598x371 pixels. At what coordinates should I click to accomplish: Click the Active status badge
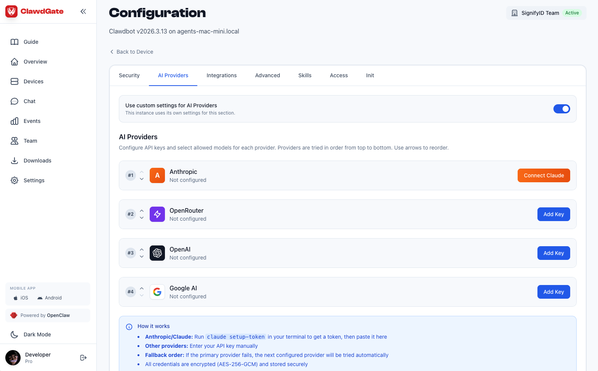pos(572,13)
